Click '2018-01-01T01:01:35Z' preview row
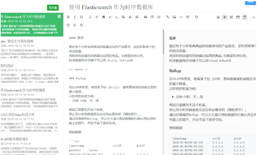257x155 pixels. [188, 142]
